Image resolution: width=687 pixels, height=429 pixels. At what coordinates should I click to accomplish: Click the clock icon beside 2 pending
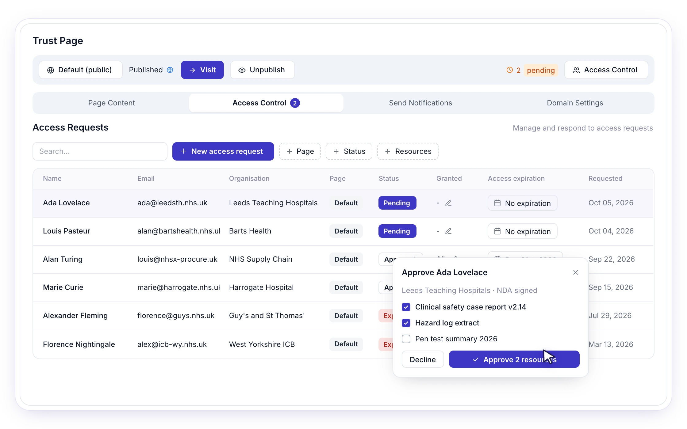(509, 70)
